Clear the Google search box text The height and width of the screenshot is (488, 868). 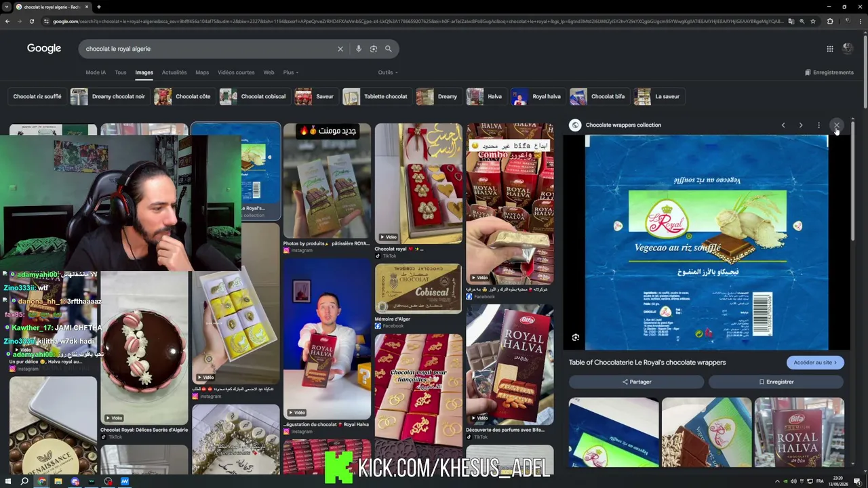(x=340, y=49)
